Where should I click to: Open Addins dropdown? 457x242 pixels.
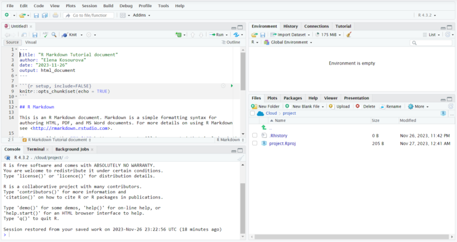(142, 15)
